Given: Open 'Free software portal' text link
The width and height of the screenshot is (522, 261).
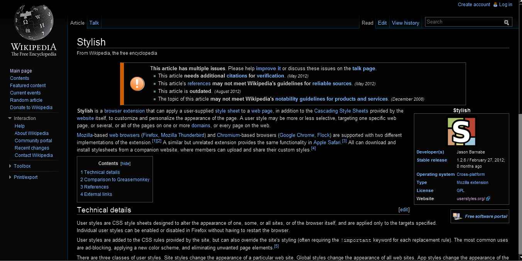Looking at the screenshot, I should pos(486,217).
